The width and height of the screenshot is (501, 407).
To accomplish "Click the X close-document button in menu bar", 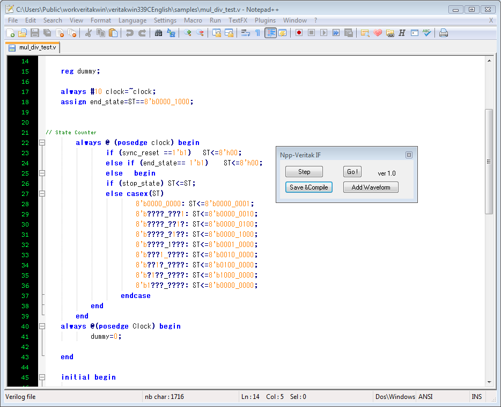I will coord(491,20).
